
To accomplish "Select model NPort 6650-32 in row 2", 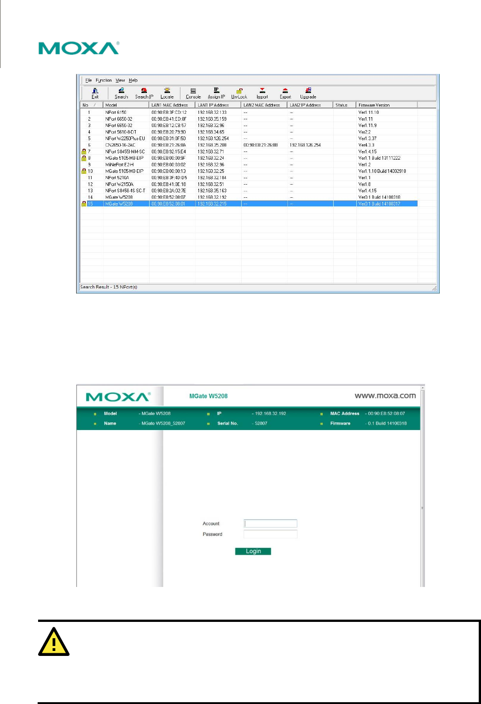I will pyautogui.click(x=119, y=119).
